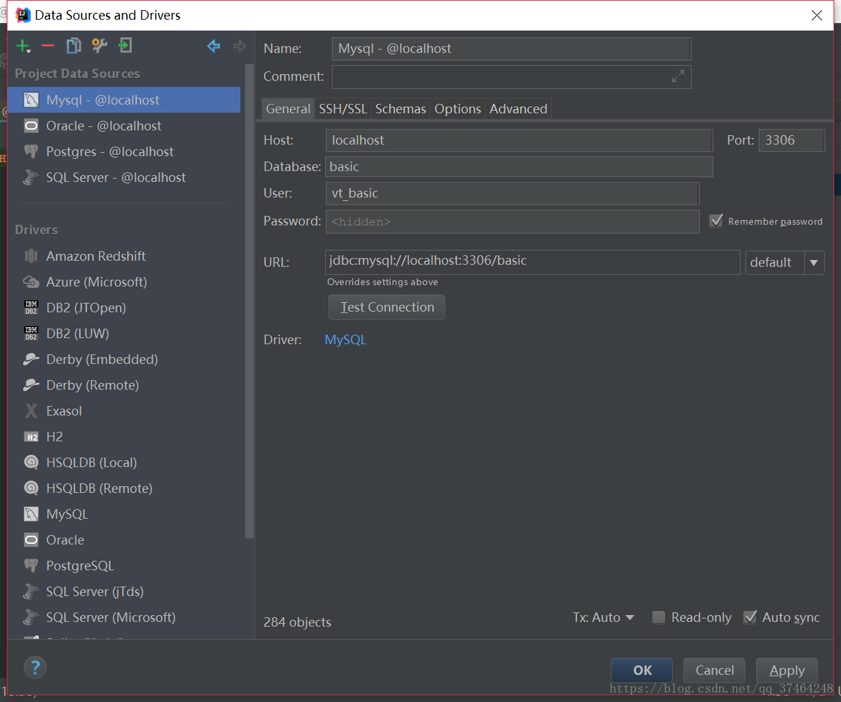Click the MySQL dolphin icon beside Mysql - @localhost
The width and height of the screenshot is (841, 702).
pyautogui.click(x=31, y=100)
